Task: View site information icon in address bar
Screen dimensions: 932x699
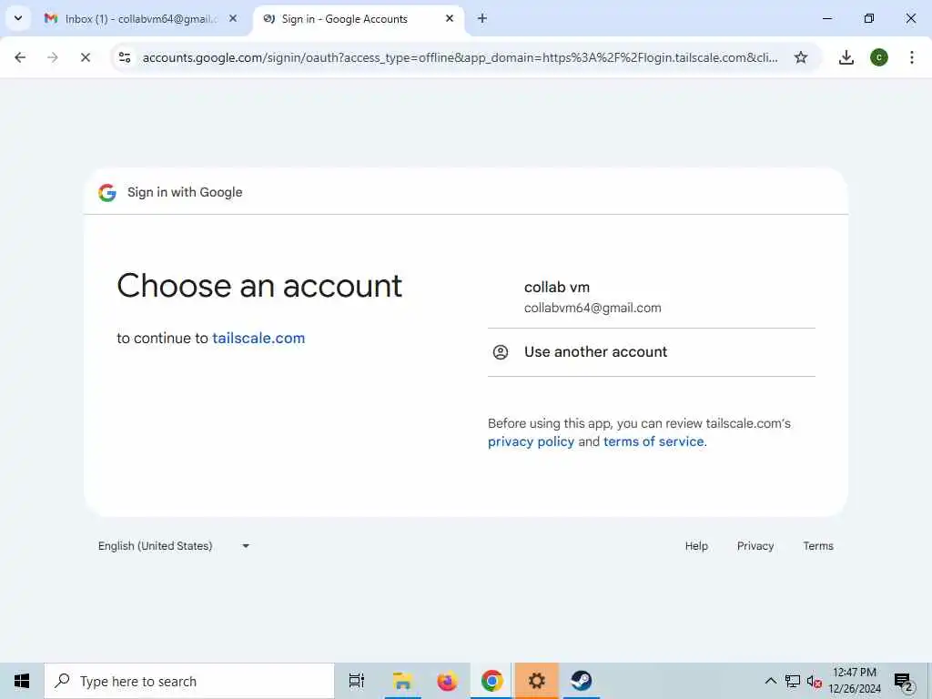Action: pos(125,57)
